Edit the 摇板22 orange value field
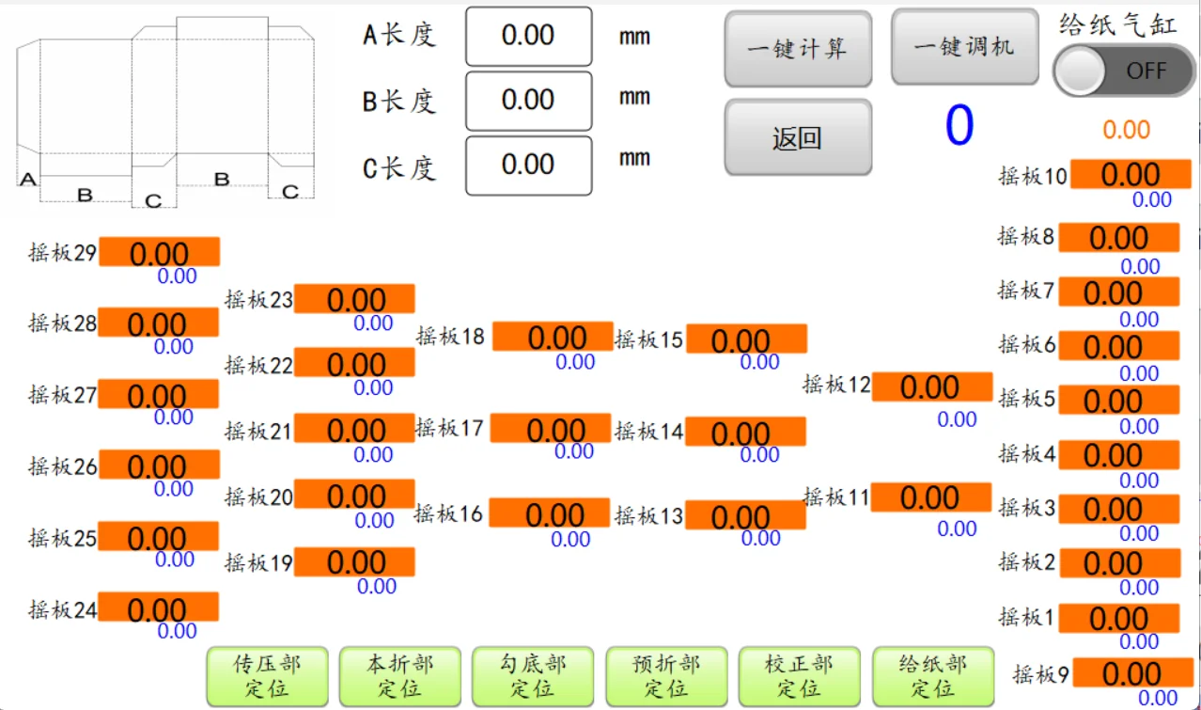 [355, 363]
